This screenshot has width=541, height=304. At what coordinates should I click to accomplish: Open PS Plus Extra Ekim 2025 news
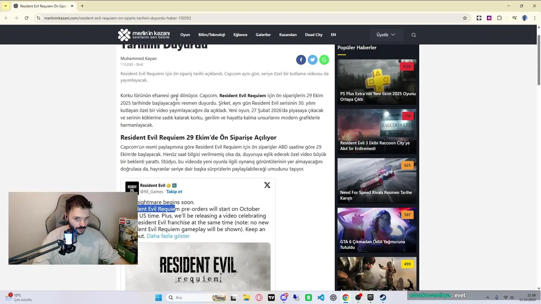click(378, 96)
